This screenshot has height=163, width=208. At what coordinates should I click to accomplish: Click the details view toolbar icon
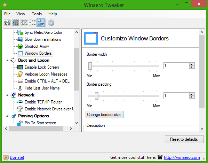[32, 22]
